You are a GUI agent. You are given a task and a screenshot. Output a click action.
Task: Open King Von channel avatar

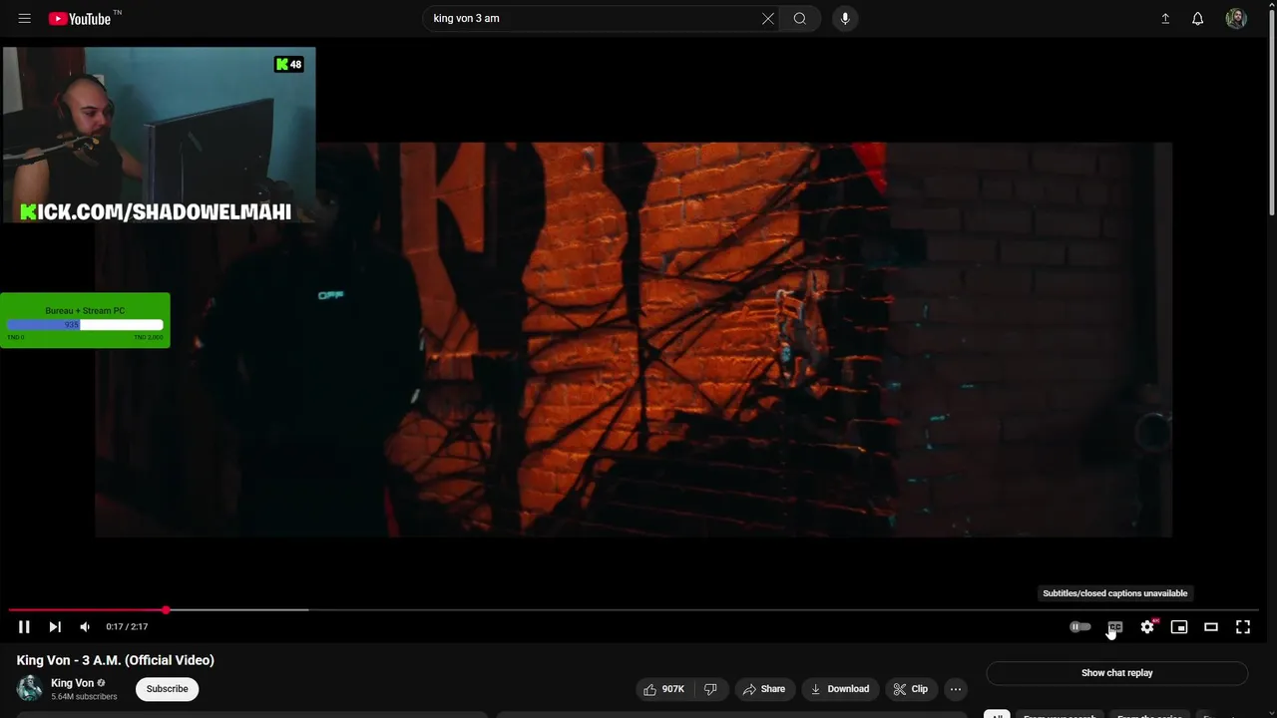point(30,688)
